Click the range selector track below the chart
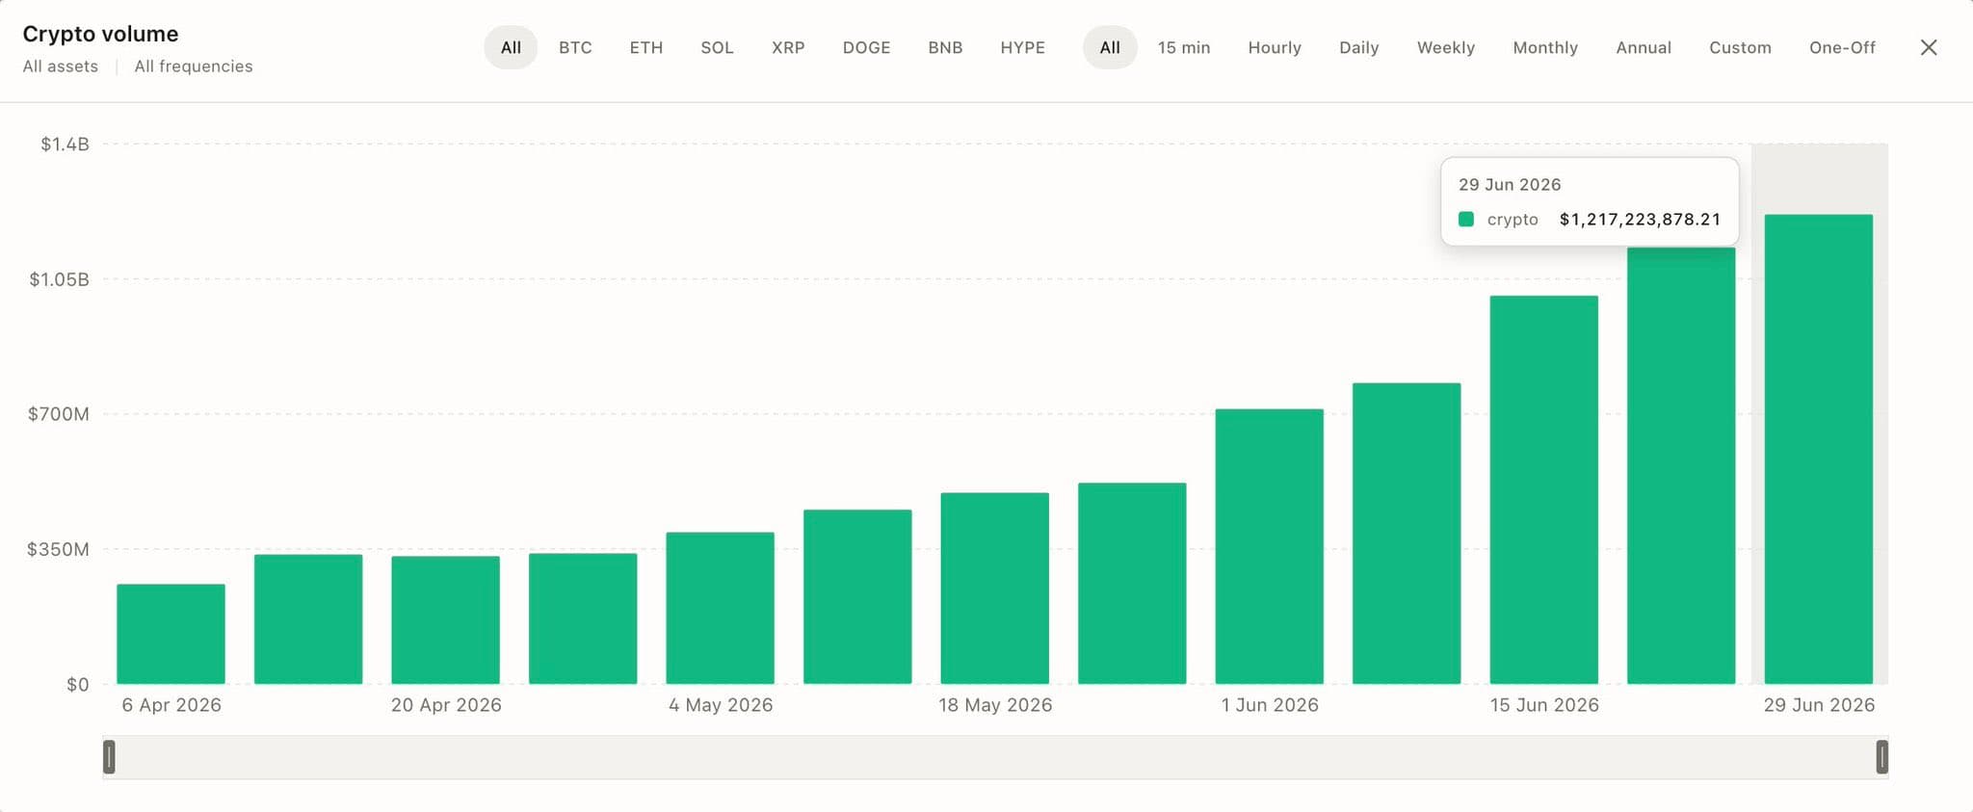 click(x=995, y=757)
